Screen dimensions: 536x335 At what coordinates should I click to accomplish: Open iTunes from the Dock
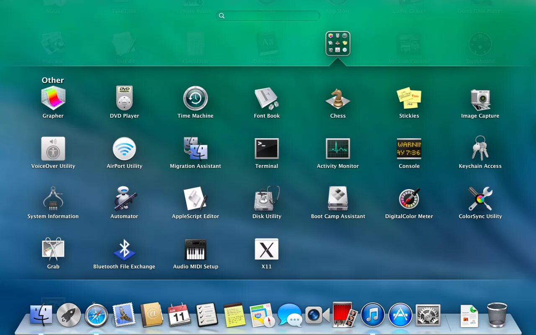(373, 315)
